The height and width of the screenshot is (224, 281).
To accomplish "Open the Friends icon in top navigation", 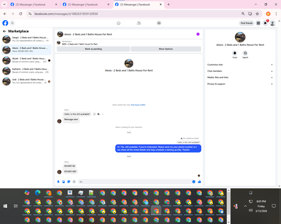I will (x=139, y=23).
